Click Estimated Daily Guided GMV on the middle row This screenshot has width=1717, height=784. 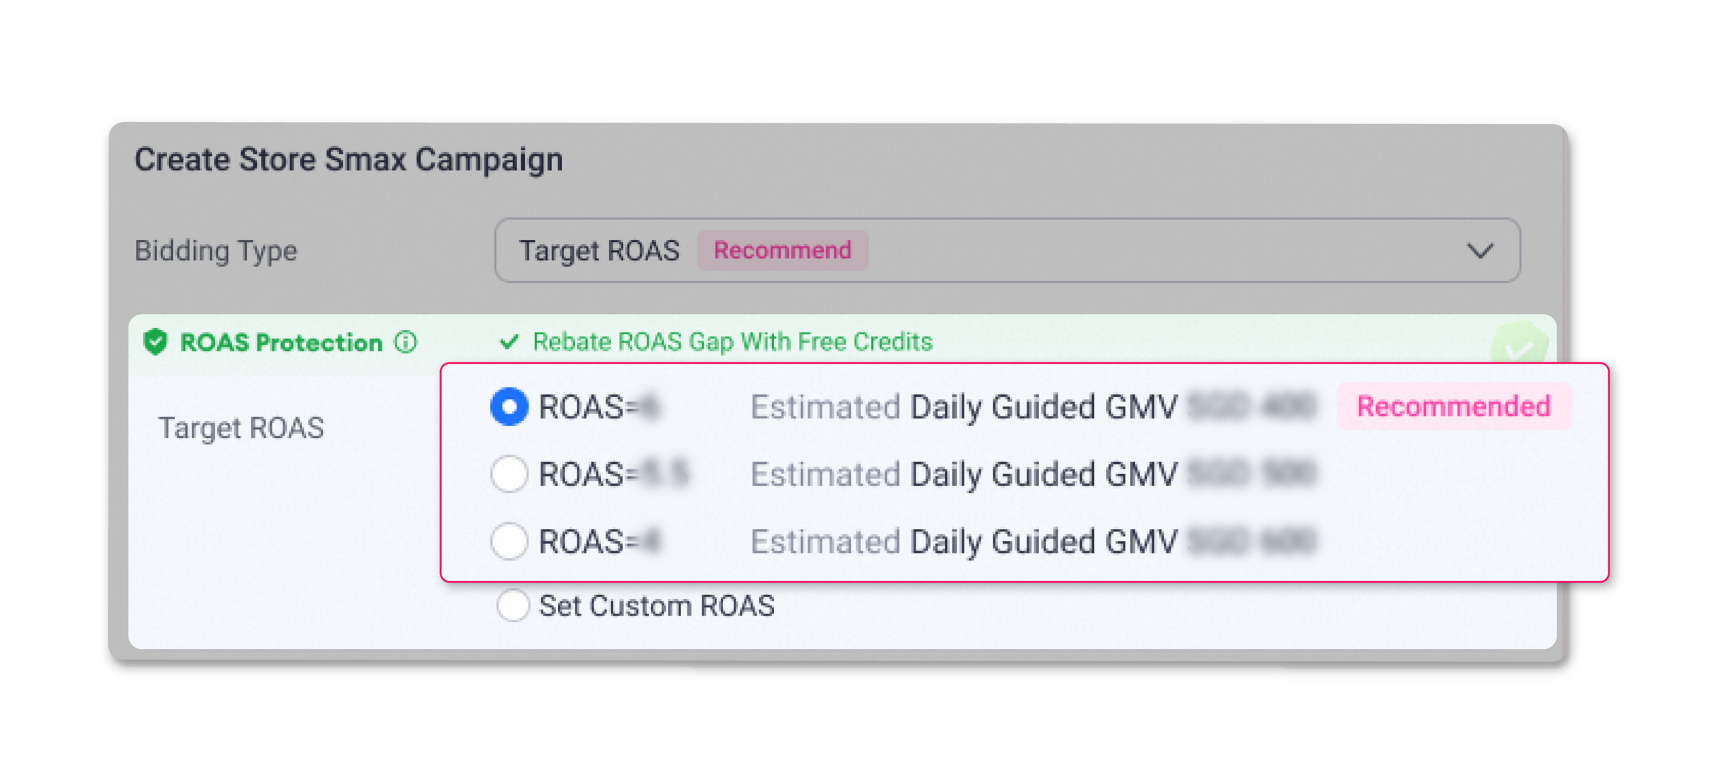pos(964,474)
